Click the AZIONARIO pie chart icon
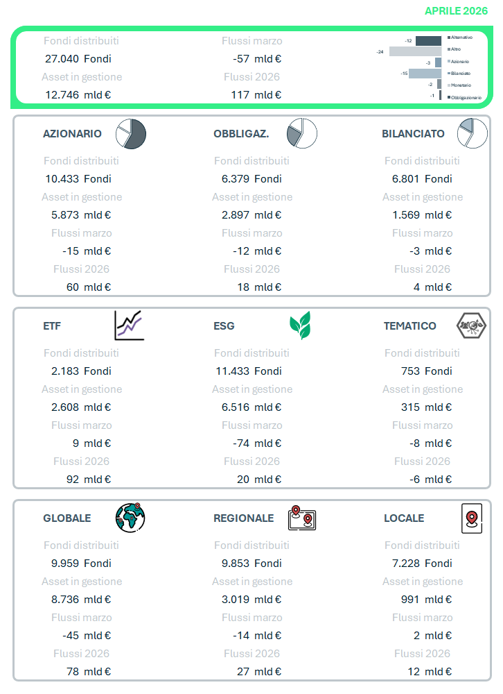 pos(131,133)
